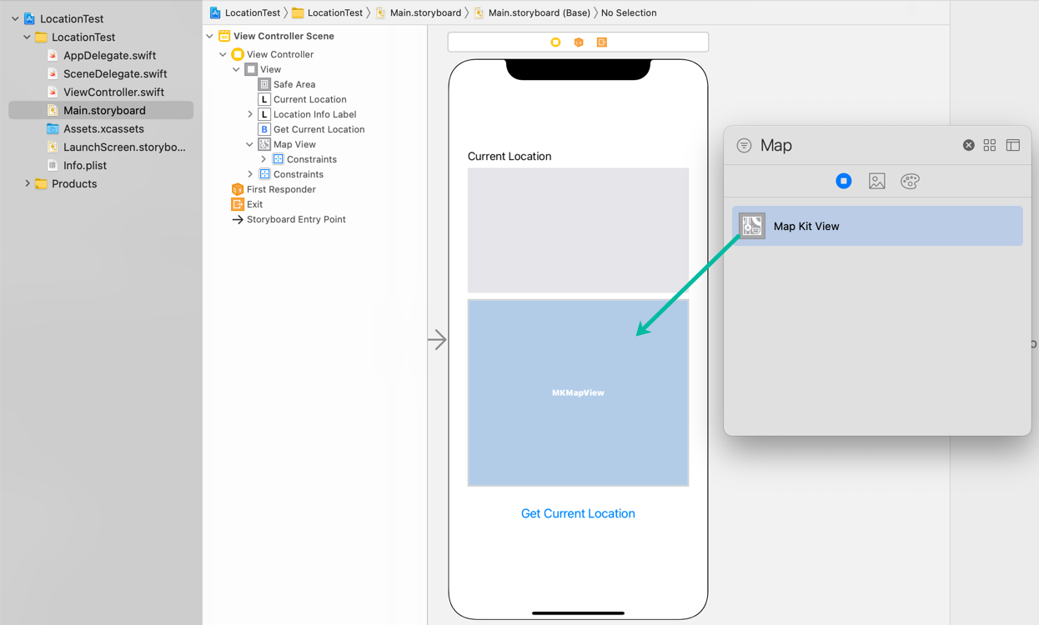Open Assets.xcassets catalog
Image resolution: width=1039 pixels, height=625 pixels.
pos(103,129)
